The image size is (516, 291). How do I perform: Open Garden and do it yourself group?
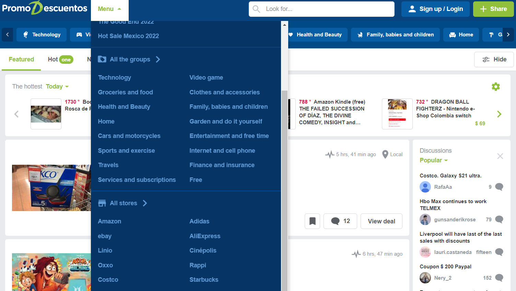[x=226, y=121]
